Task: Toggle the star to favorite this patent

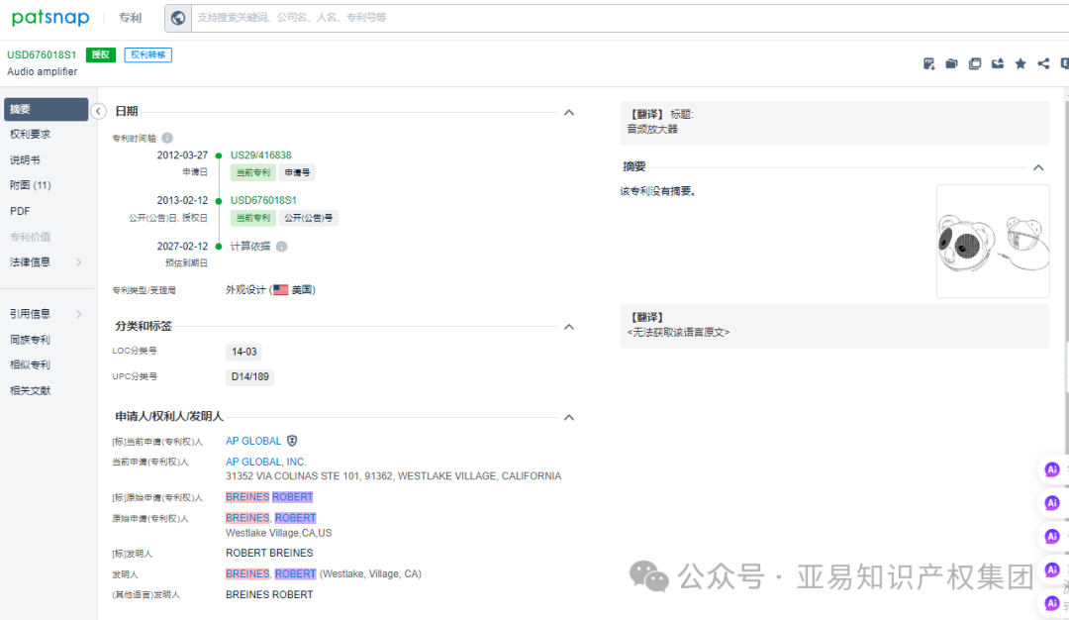Action: tap(1020, 63)
